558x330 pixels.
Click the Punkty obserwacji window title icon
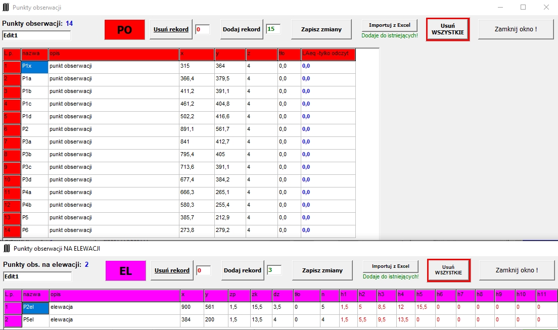[6, 8]
